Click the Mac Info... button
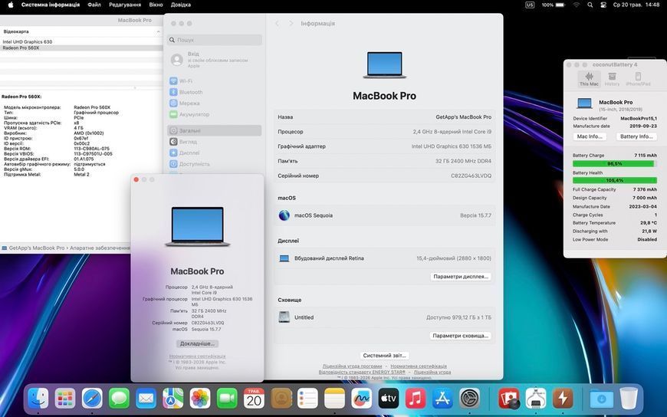The height and width of the screenshot is (417, 667). pyautogui.click(x=590, y=136)
